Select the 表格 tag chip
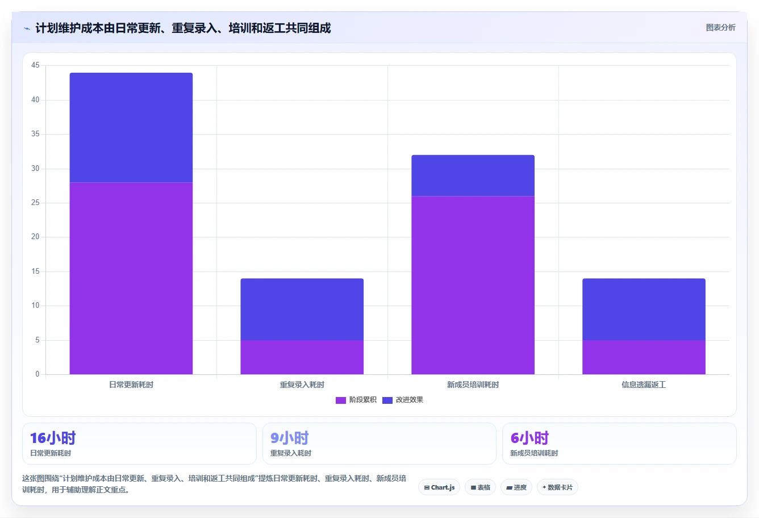This screenshot has height=518, width=759. point(480,487)
